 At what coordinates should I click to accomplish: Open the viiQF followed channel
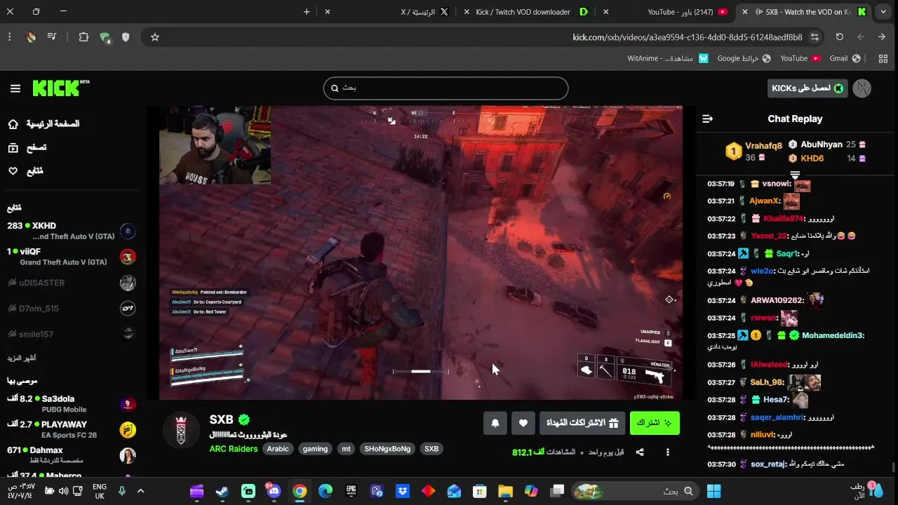70,257
